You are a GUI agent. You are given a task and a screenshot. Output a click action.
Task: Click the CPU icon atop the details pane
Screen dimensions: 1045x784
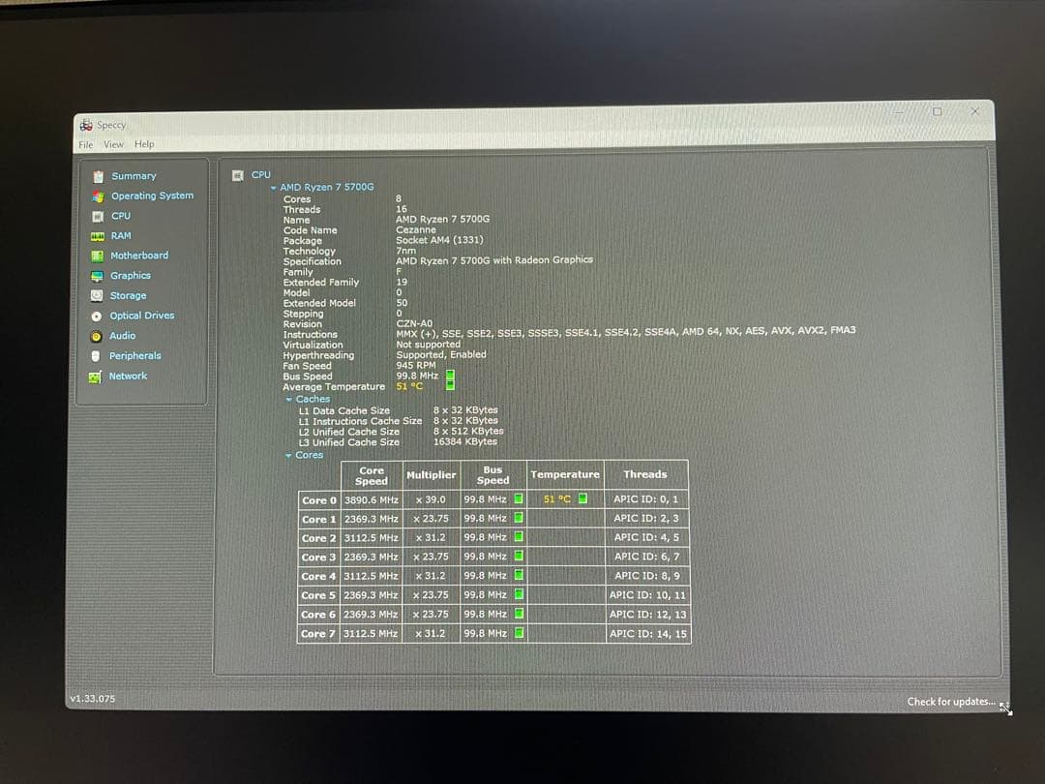pyautogui.click(x=238, y=174)
